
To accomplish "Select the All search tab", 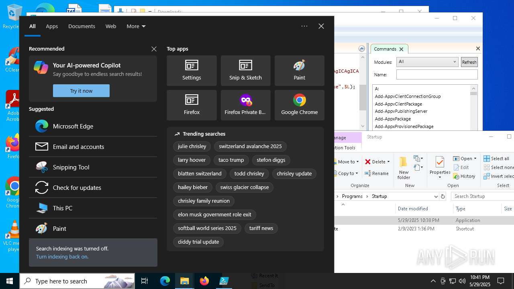I will tap(33, 26).
